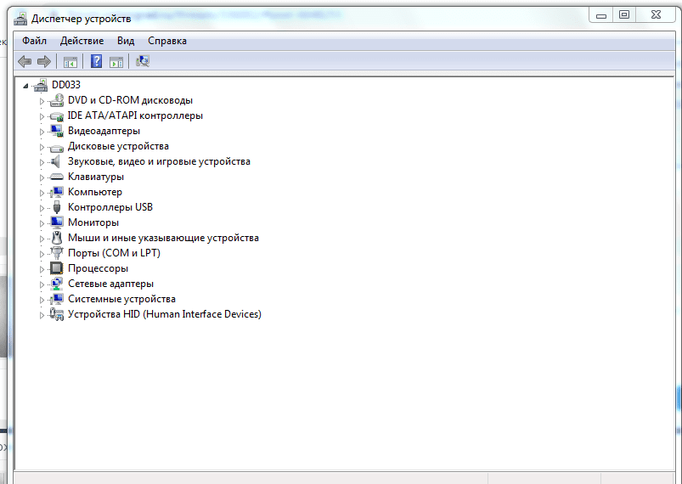Expand IDE ATA/ATAPI контроллеры node
682x484 pixels.
click(x=42, y=116)
